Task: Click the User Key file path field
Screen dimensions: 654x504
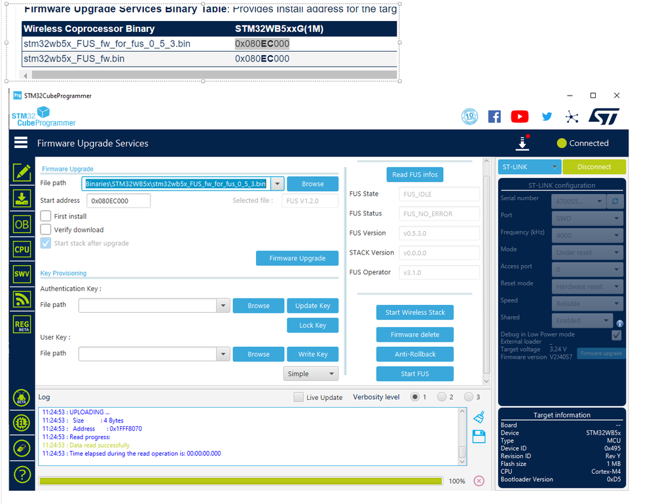Action: pos(148,354)
